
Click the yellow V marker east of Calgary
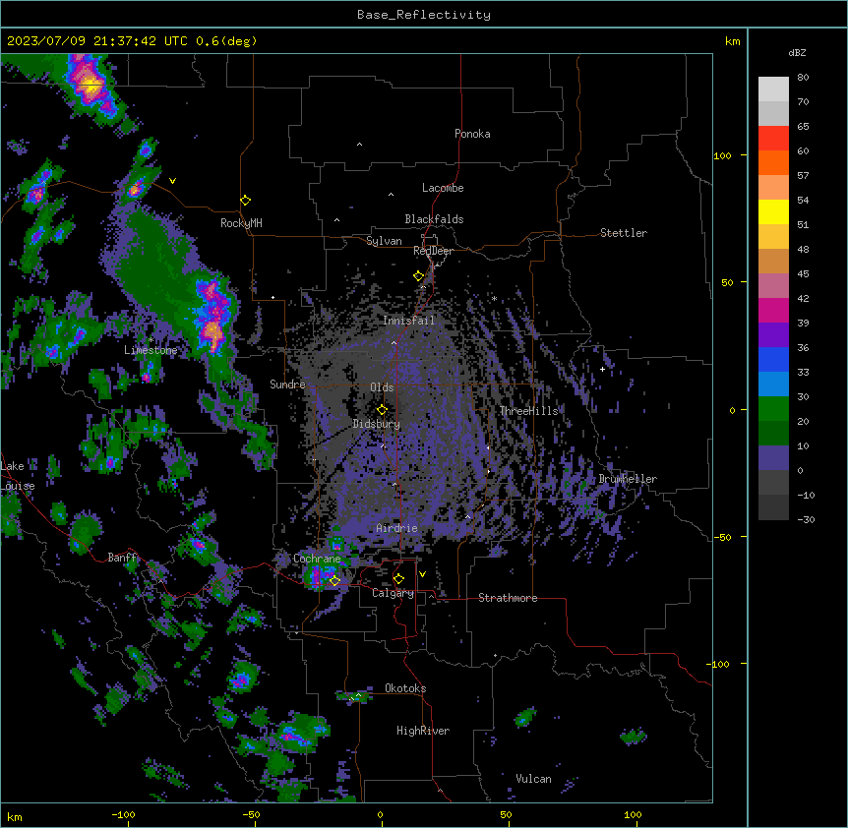tap(422, 574)
